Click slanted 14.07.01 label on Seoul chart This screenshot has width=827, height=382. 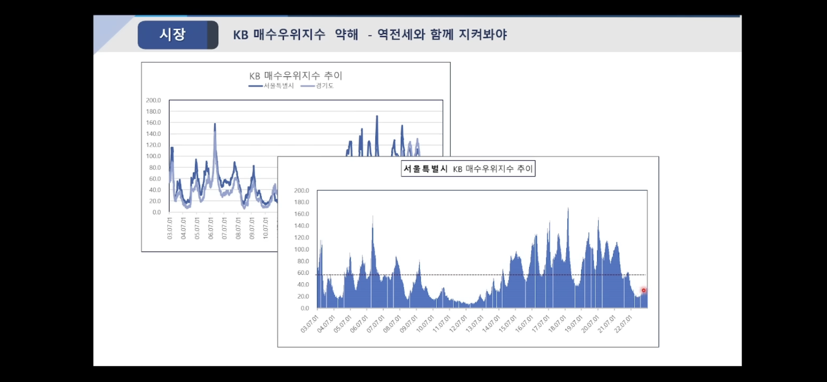491,324
